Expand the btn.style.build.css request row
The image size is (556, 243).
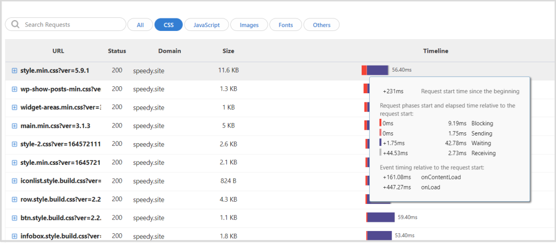coord(15,218)
